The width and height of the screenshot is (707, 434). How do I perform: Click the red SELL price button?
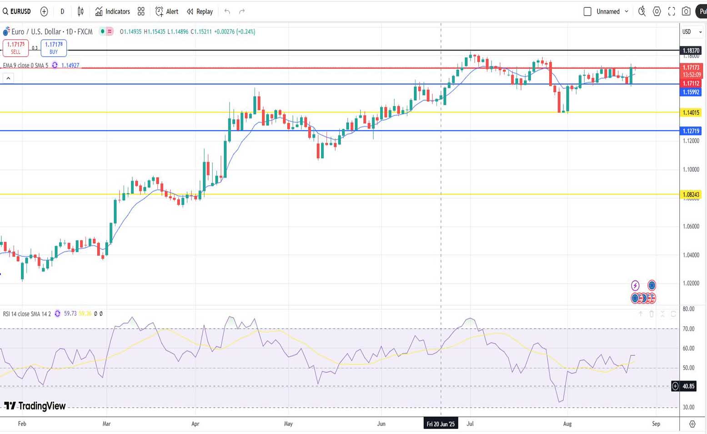click(15, 48)
